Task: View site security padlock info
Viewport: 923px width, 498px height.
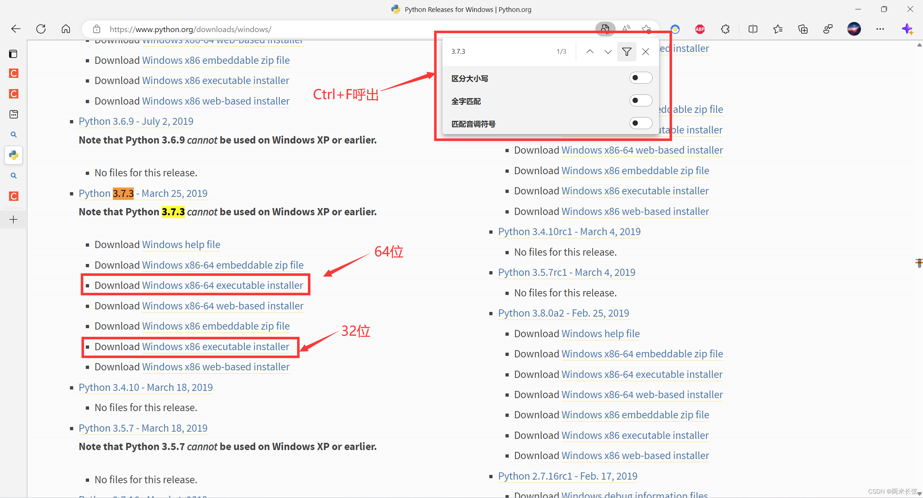Action: point(96,29)
